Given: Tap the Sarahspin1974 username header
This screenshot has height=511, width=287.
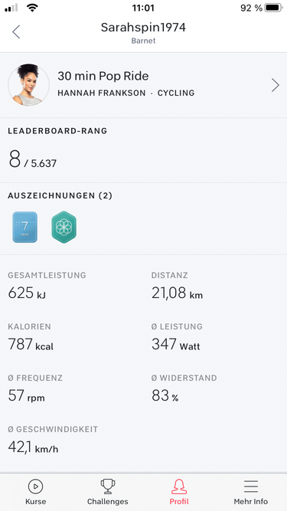Looking at the screenshot, I should coord(143,28).
